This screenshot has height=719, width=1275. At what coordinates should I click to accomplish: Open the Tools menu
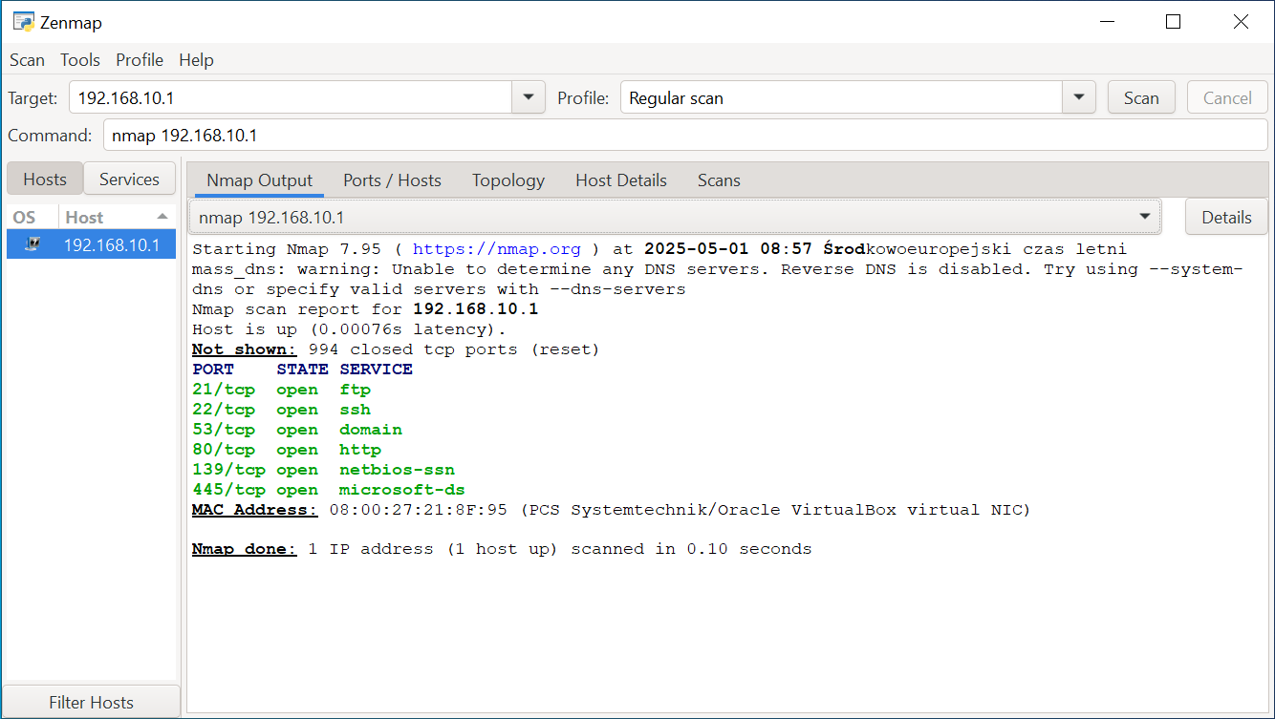tap(80, 60)
